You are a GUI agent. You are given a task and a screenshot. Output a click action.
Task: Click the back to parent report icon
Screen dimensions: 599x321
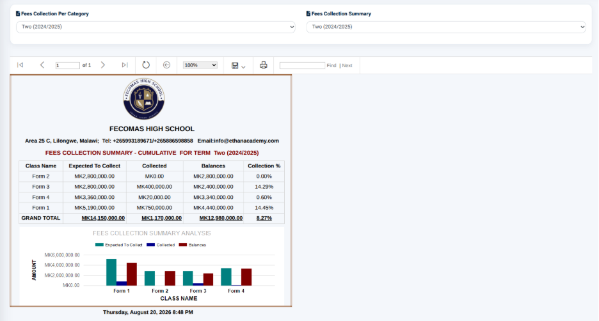pos(166,65)
